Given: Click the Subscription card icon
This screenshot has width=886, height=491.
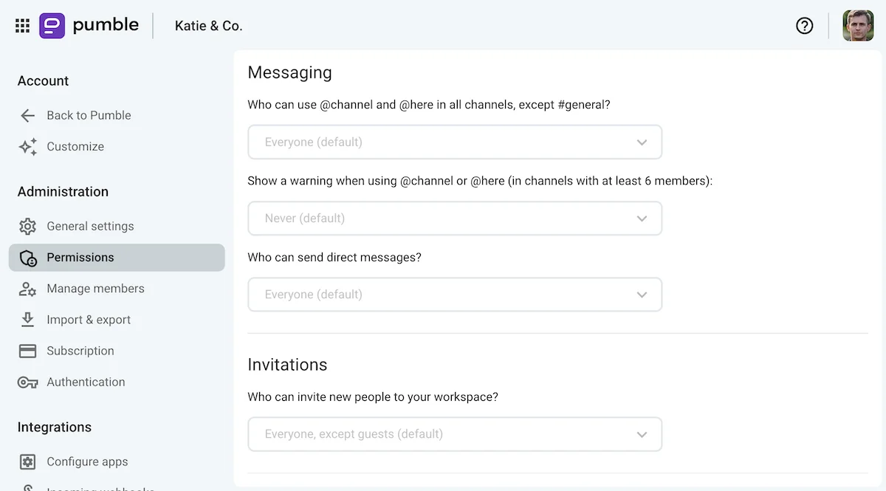Looking at the screenshot, I should [x=28, y=350].
